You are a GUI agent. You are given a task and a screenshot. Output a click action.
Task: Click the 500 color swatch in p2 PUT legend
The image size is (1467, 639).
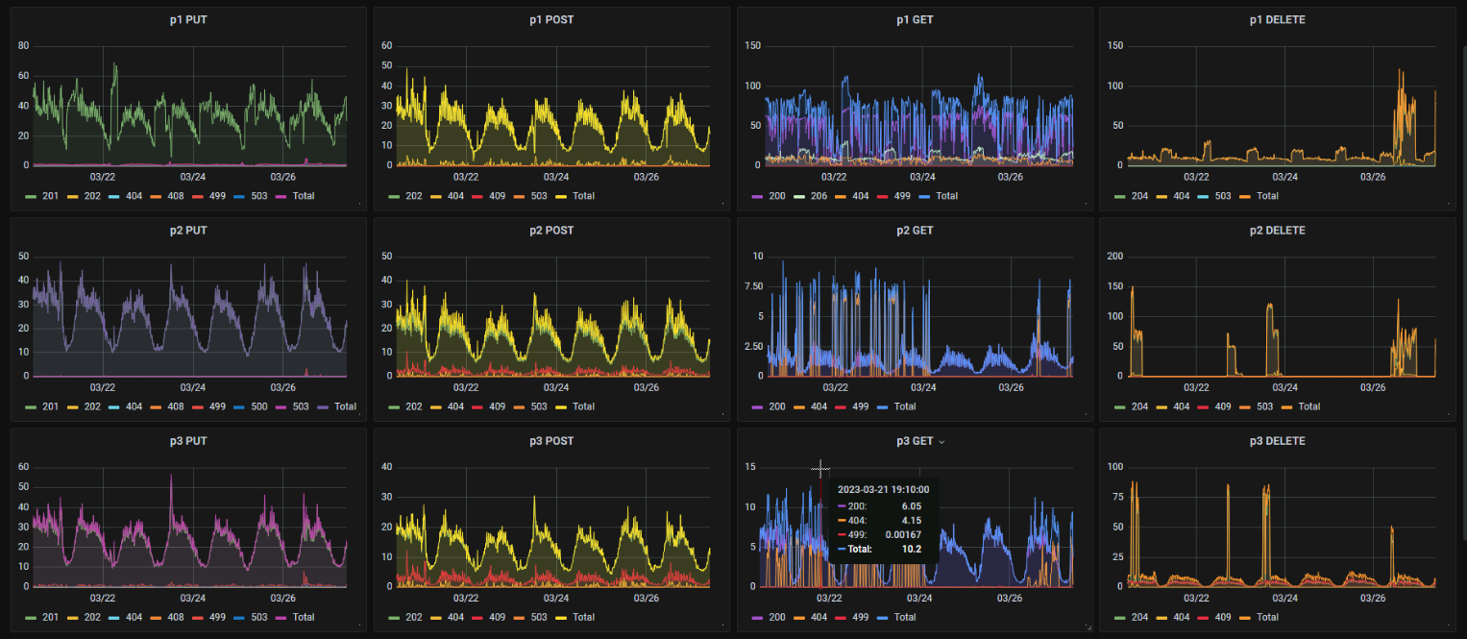(241, 406)
